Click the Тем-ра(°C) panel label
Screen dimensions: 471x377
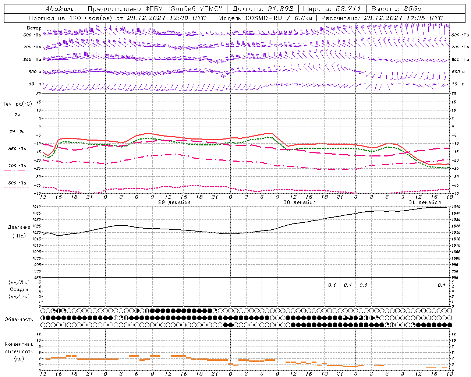point(17,104)
